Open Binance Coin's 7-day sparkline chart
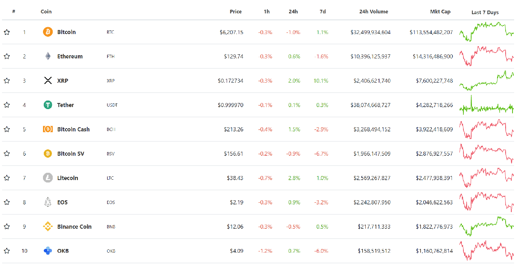Image resolution: width=519 pixels, height=264 pixels. tap(487, 226)
